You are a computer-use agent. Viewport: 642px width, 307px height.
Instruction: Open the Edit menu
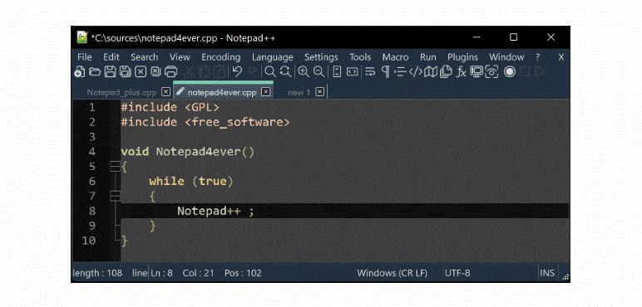(111, 57)
